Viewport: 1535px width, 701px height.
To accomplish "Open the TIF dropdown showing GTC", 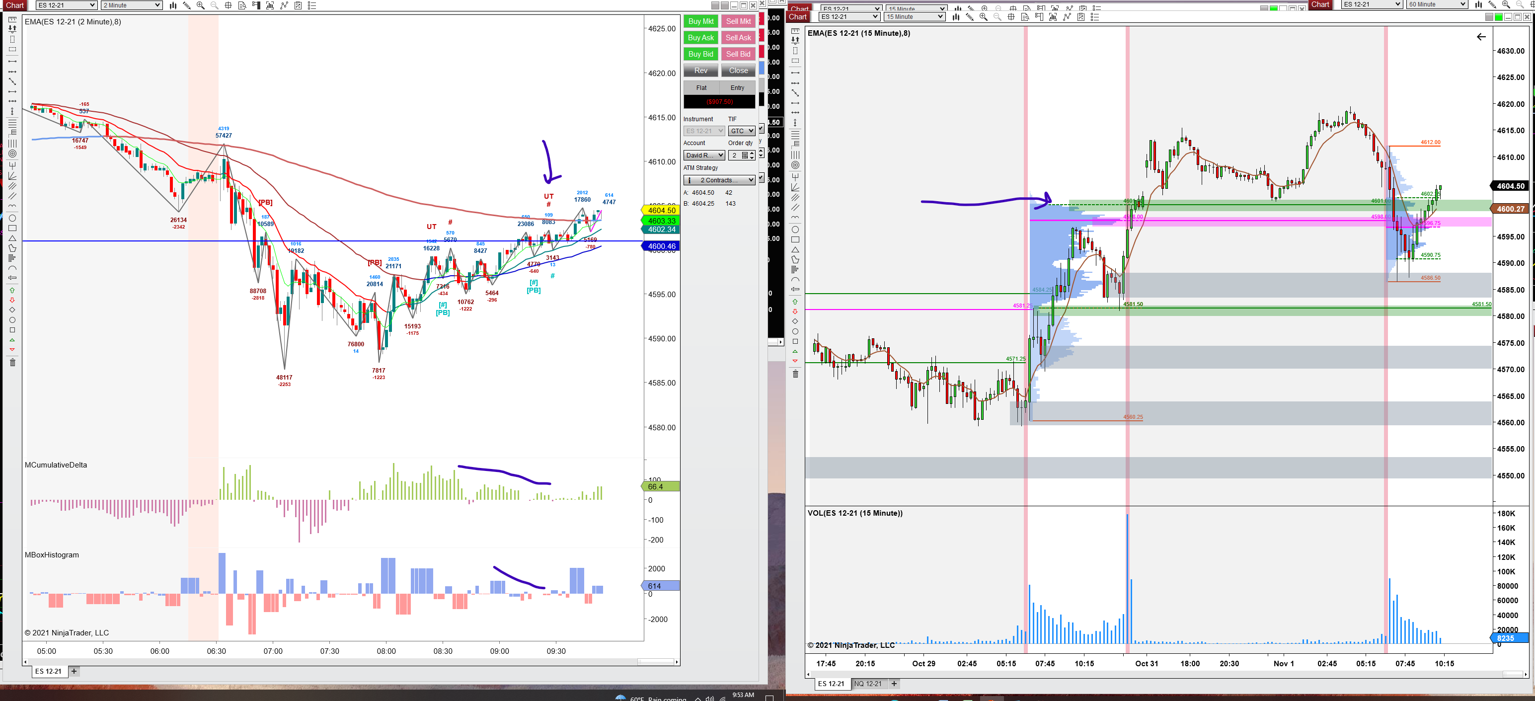I will click(742, 131).
